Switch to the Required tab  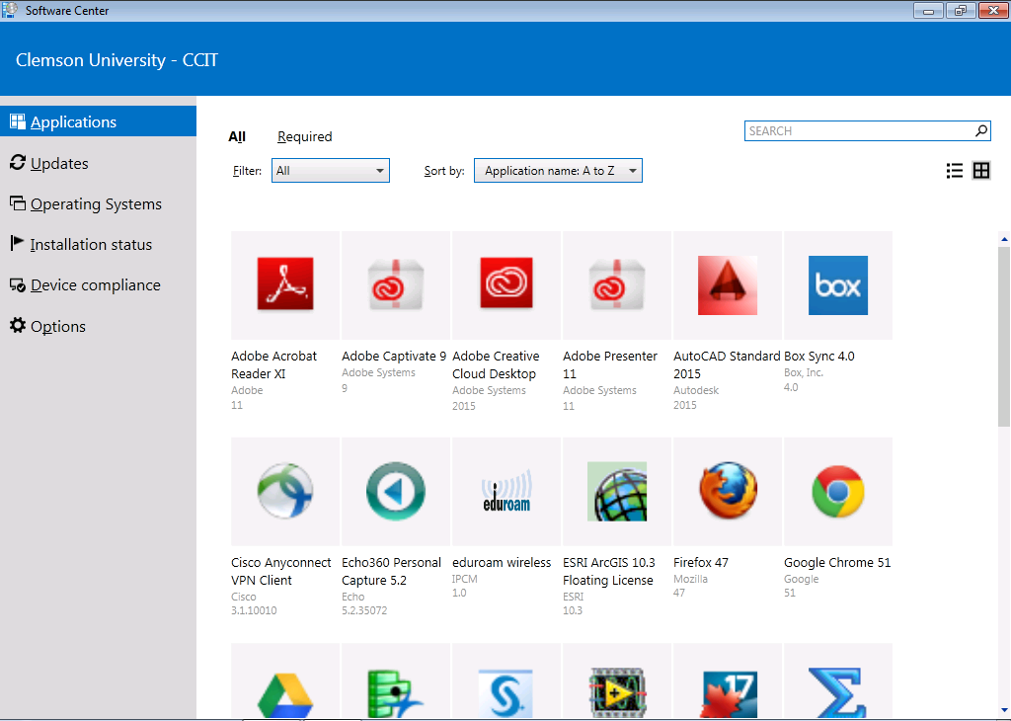[304, 136]
